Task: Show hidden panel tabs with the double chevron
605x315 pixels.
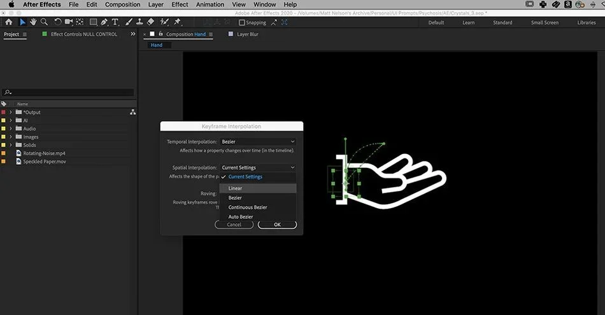Action: click(133, 34)
